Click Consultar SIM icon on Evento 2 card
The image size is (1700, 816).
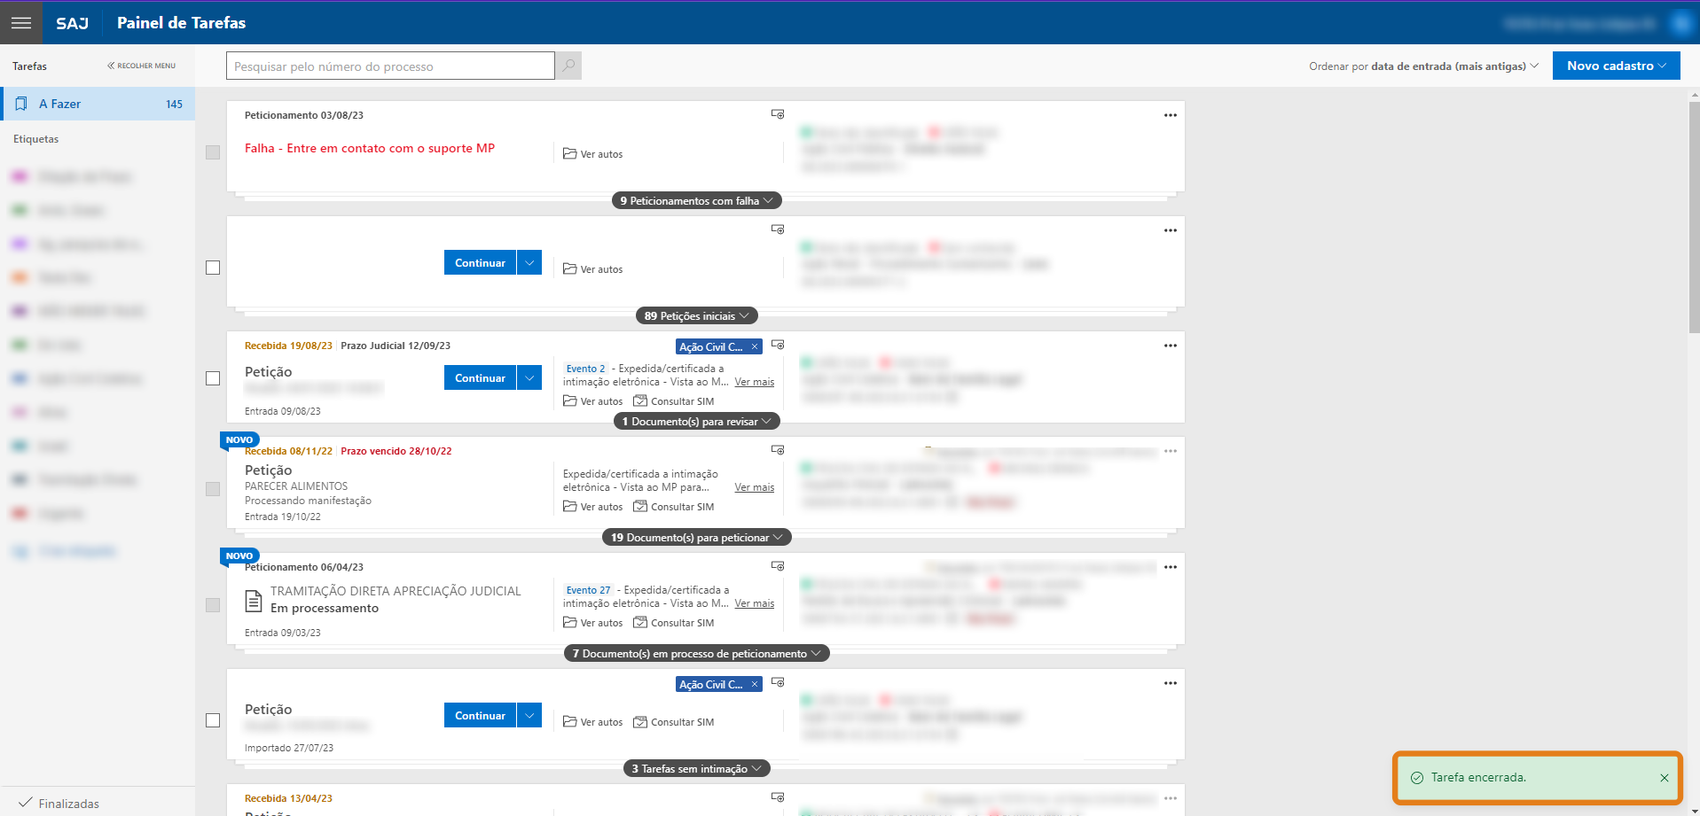(x=640, y=401)
